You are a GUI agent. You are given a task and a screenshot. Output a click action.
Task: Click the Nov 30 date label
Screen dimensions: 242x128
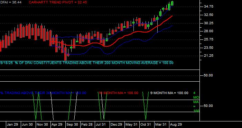pyautogui.click(x=42, y=125)
